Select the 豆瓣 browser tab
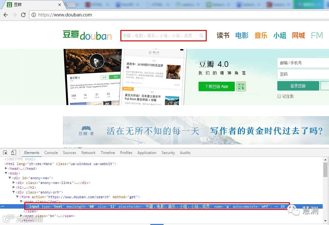Image resolution: width=329 pixels, height=225 pixels. [x=34, y=5]
